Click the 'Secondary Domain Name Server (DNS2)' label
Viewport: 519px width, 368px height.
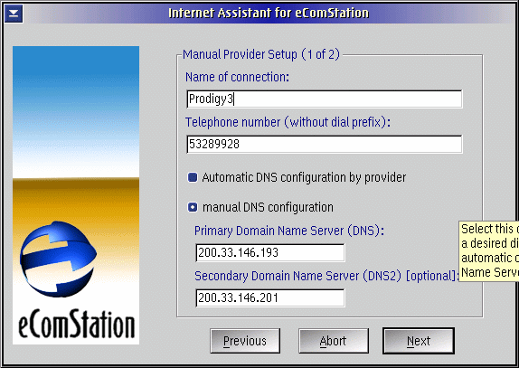click(x=326, y=276)
